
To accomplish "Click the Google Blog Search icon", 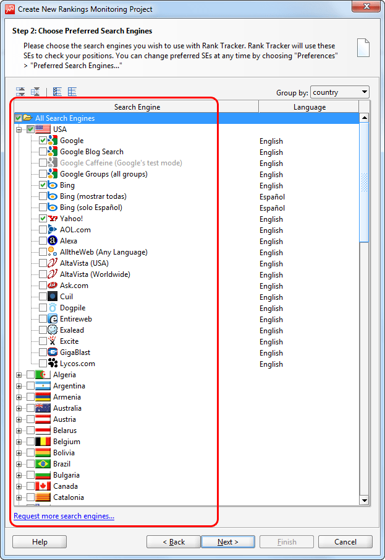I will point(53,151).
